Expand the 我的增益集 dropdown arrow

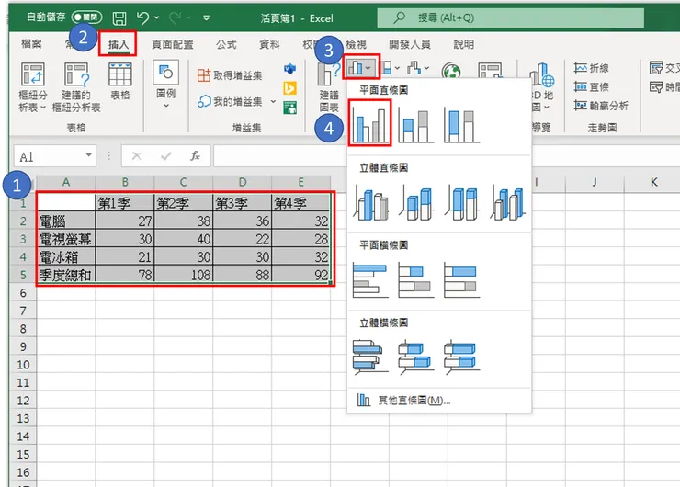pyautogui.click(x=273, y=102)
